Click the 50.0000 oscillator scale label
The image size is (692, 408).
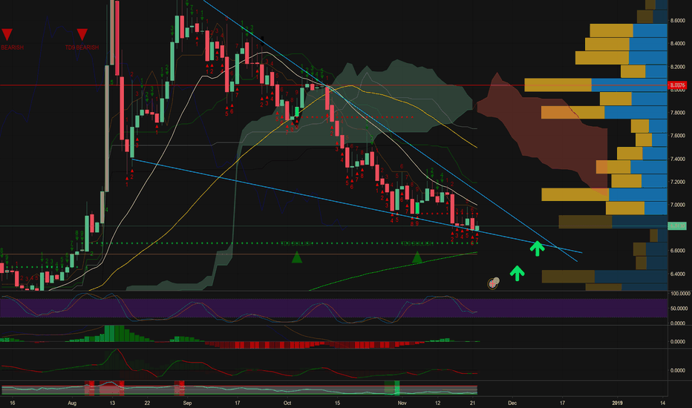(680, 309)
